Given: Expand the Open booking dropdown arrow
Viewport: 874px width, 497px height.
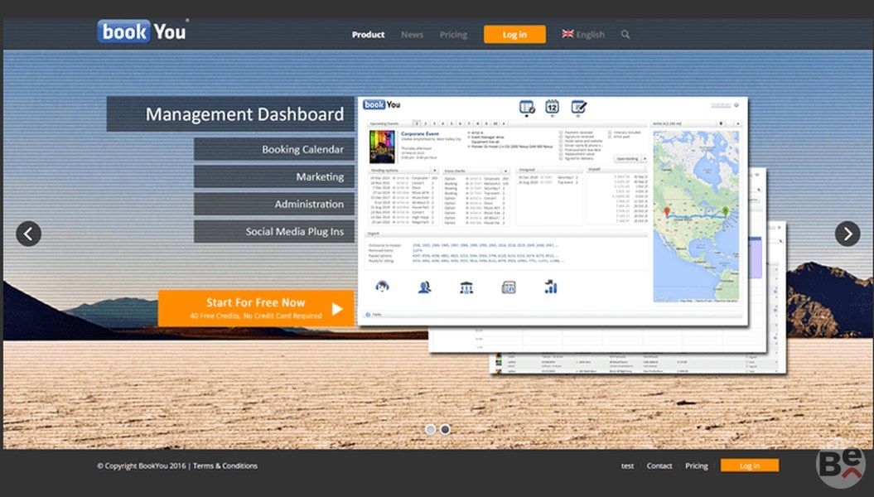Looking at the screenshot, I should 643,158.
